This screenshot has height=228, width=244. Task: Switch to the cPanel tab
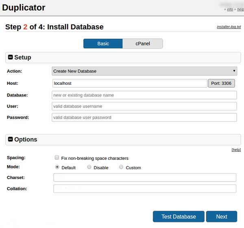143,44
